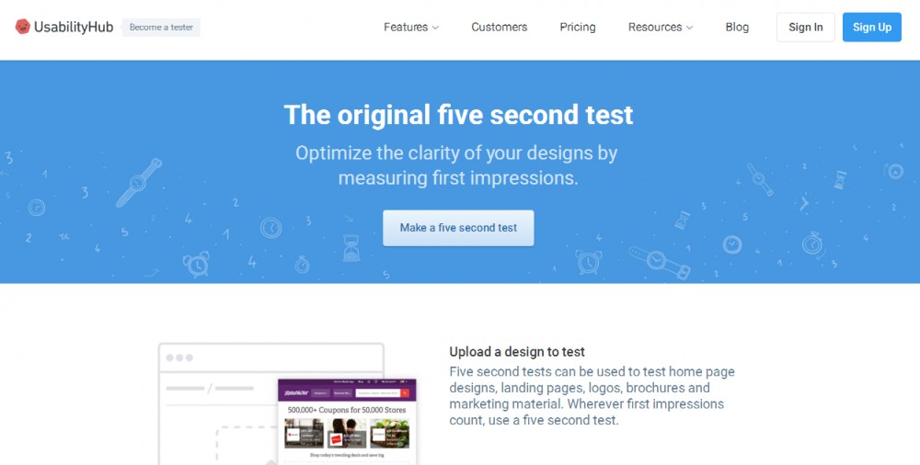Click the red UsabilityHub logo icon
Screen dimensions: 920x465
click(22, 27)
